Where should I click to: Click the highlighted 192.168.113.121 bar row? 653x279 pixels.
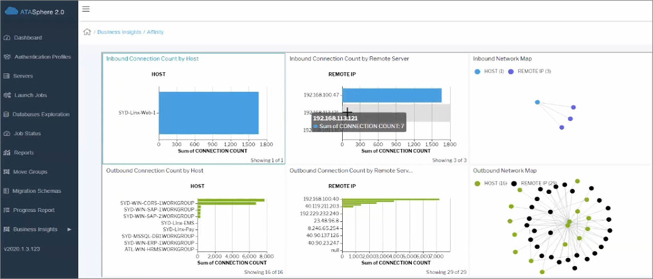[396, 113]
